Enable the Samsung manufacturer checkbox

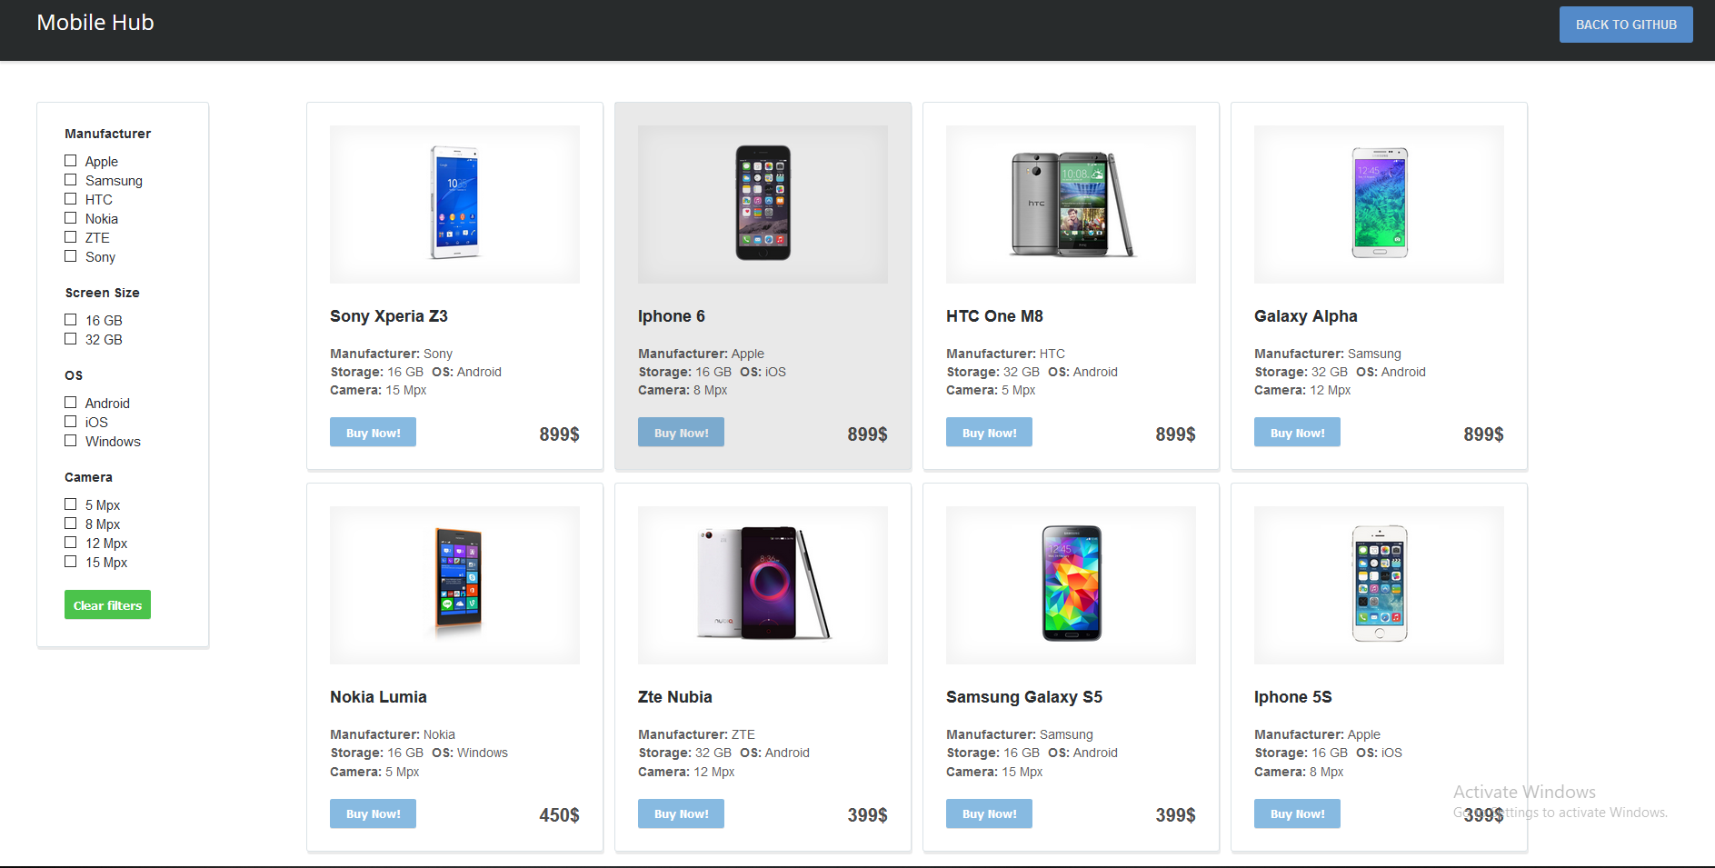point(71,180)
